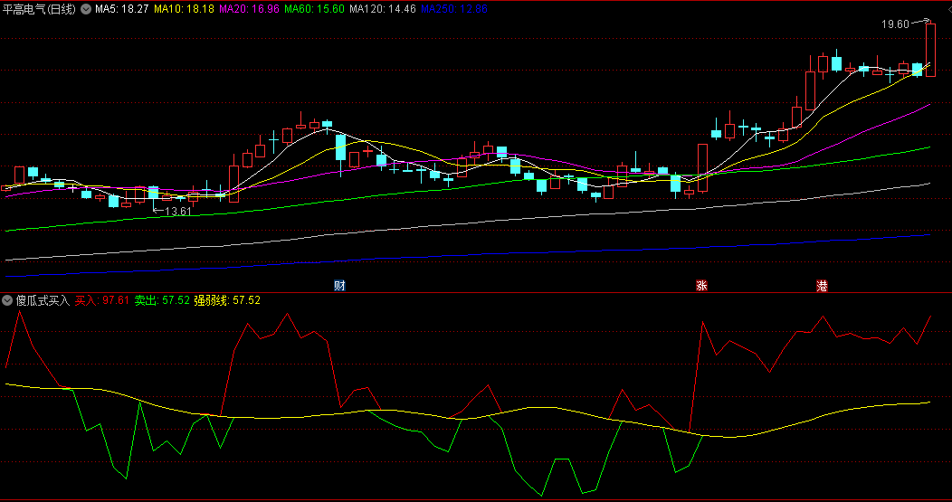Select the MA20: 16.96 label
This screenshot has width=952, height=502.
[249, 9]
